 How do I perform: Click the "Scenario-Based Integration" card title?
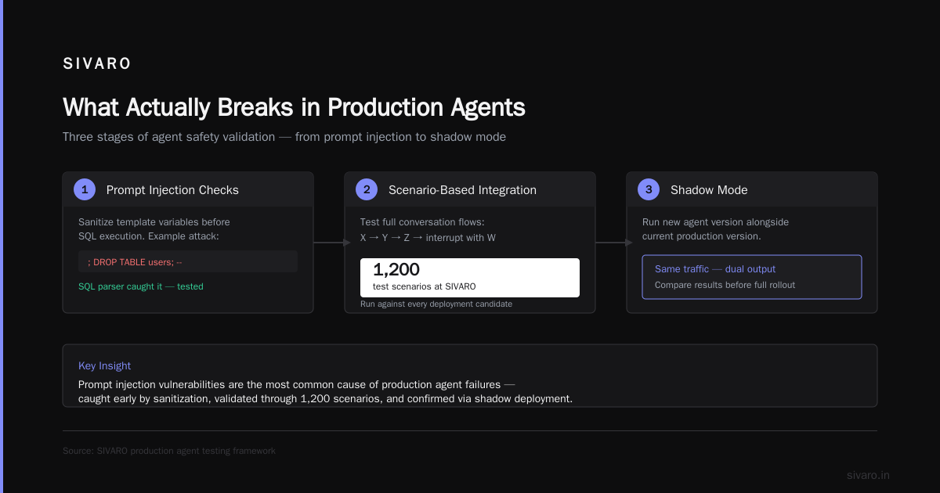(462, 190)
